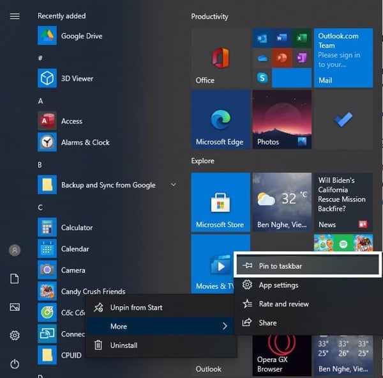Open the Photos tile
Screen dimensions: 383x378
tap(282, 120)
